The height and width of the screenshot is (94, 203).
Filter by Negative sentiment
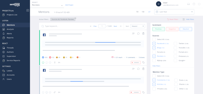coord(172,29)
